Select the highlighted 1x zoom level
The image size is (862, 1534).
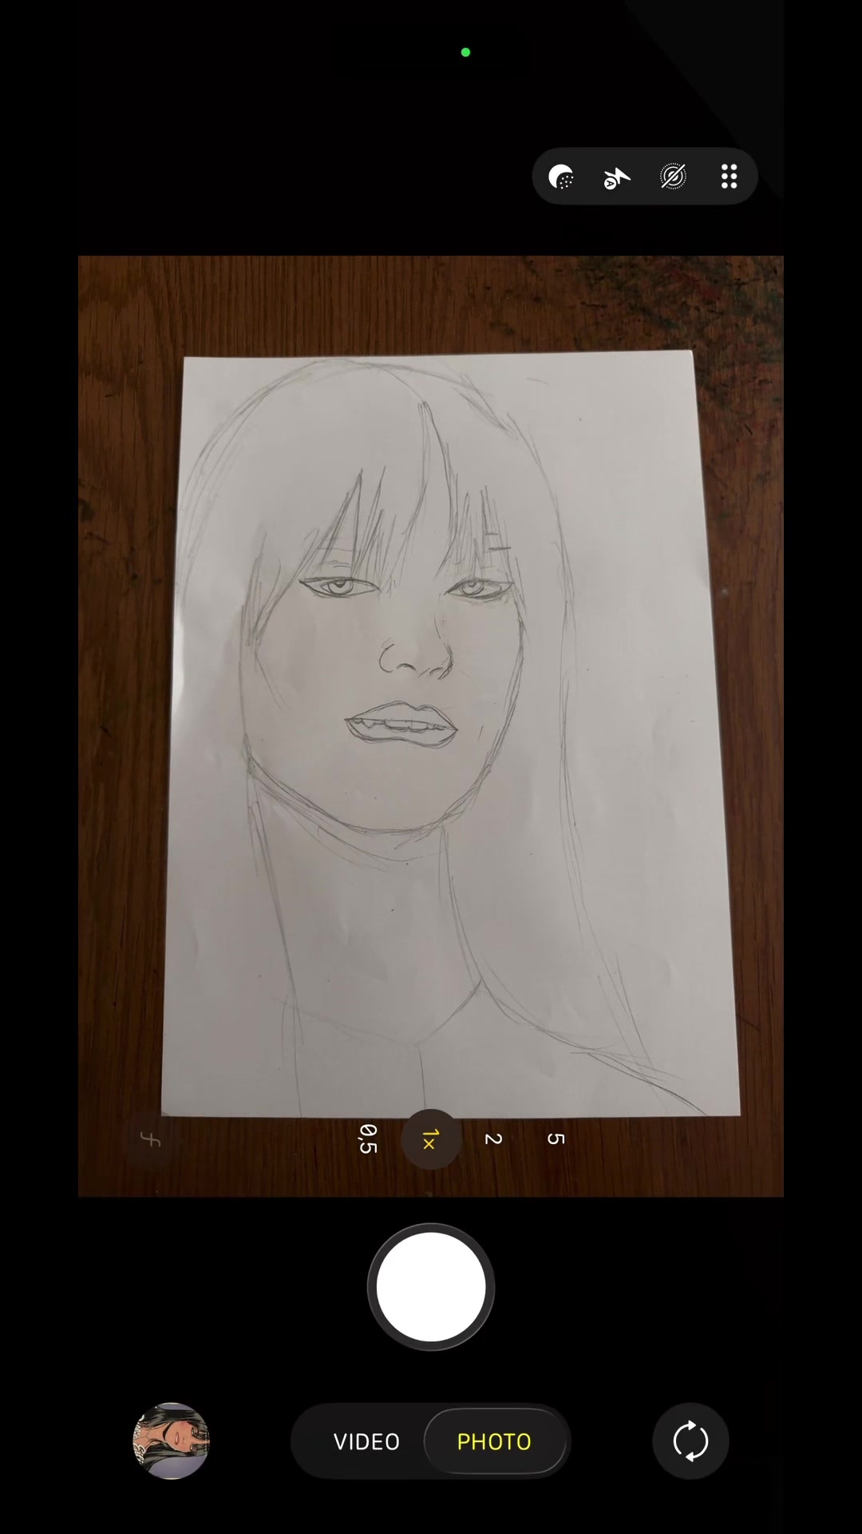(431, 1139)
